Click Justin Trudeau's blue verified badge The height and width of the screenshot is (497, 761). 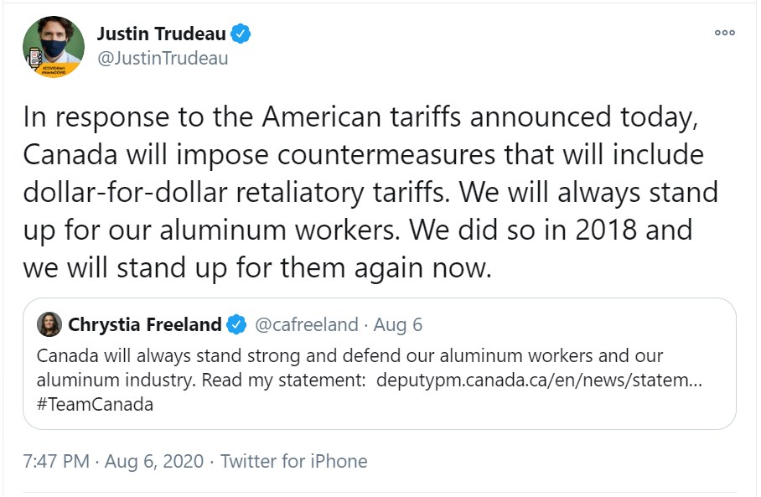coord(241,34)
